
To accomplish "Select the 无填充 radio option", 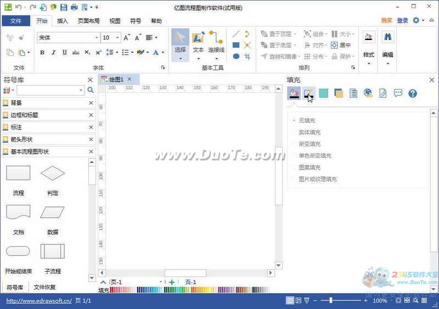I will tap(294, 120).
